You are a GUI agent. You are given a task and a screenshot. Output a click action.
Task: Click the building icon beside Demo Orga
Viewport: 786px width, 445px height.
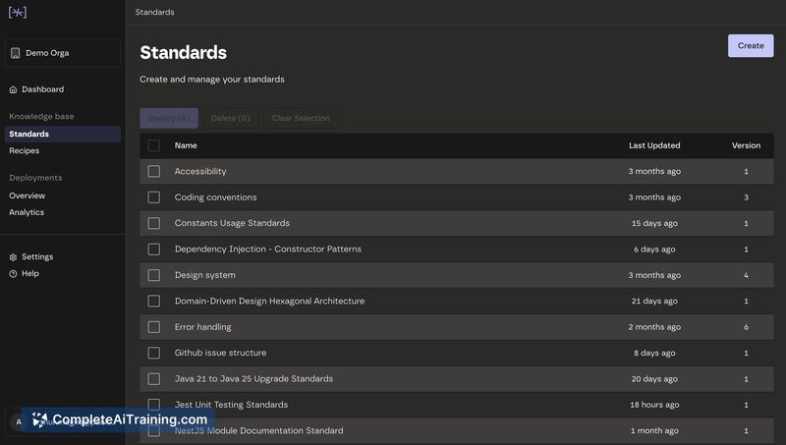click(15, 53)
